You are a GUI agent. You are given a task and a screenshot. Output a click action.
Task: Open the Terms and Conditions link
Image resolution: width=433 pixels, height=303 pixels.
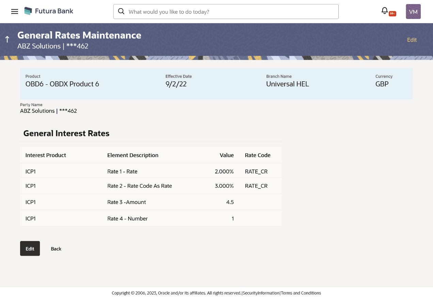point(301,293)
